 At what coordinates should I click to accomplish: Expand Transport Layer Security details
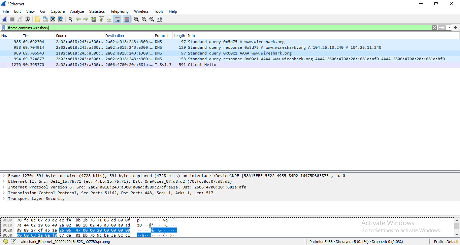(4, 199)
